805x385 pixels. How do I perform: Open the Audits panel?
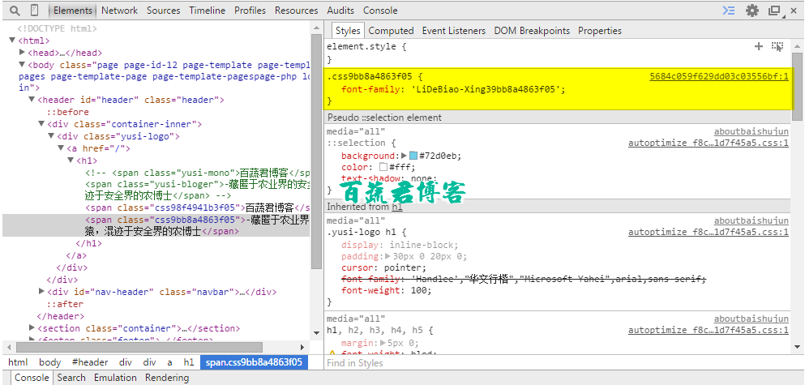(340, 11)
